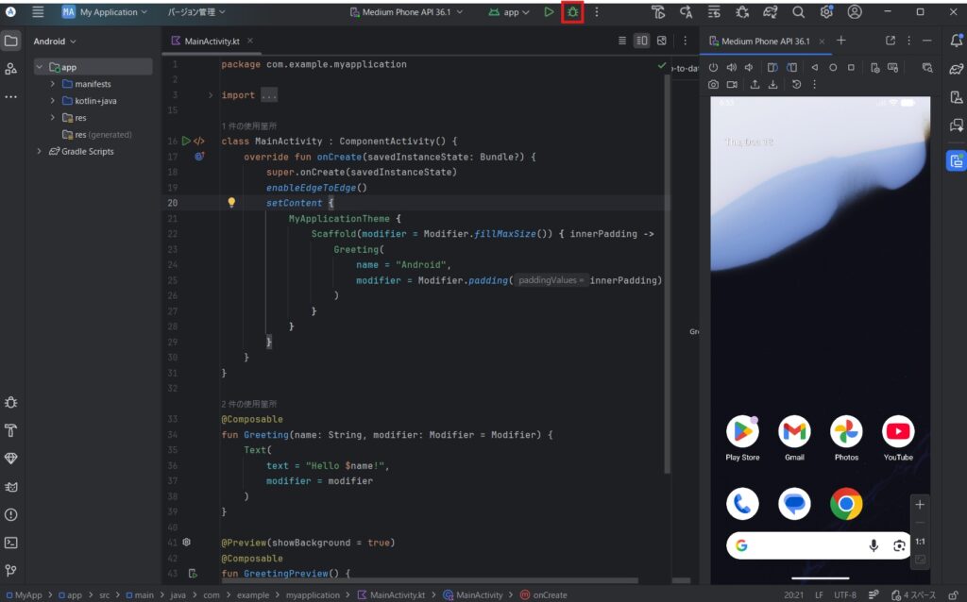Open the Android project view dropdown

pyautogui.click(x=55, y=42)
